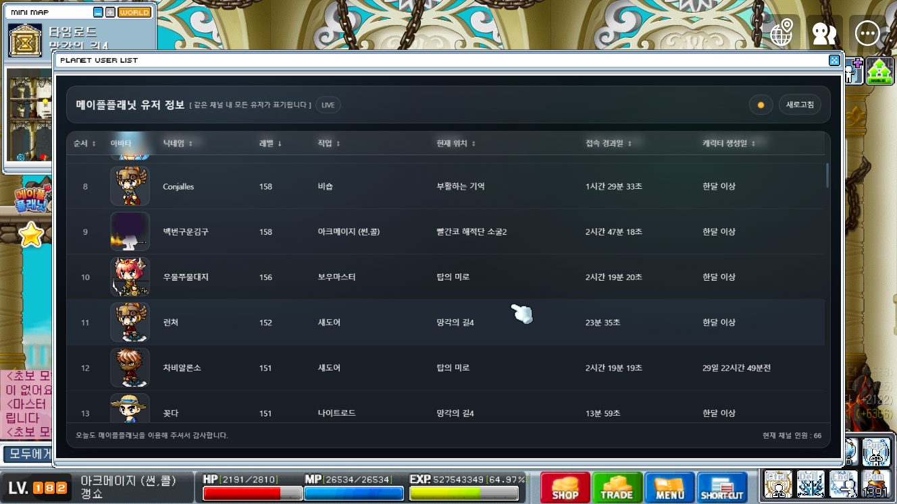The image size is (897, 504).
Task: Sort the list by 순서 column
Action: tap(84, 144)
